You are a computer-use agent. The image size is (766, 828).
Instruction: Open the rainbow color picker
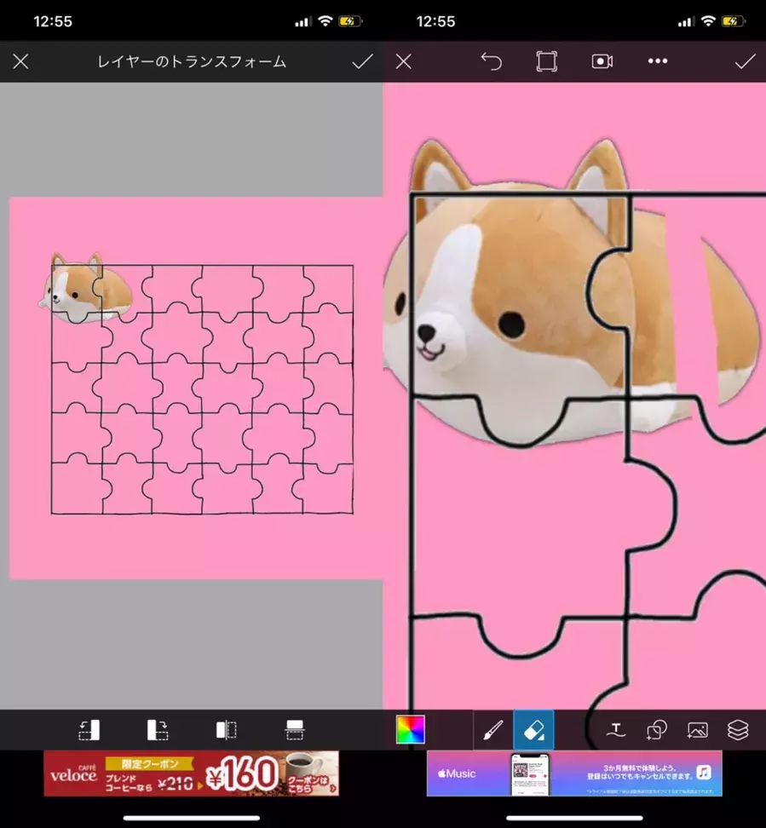410,730
